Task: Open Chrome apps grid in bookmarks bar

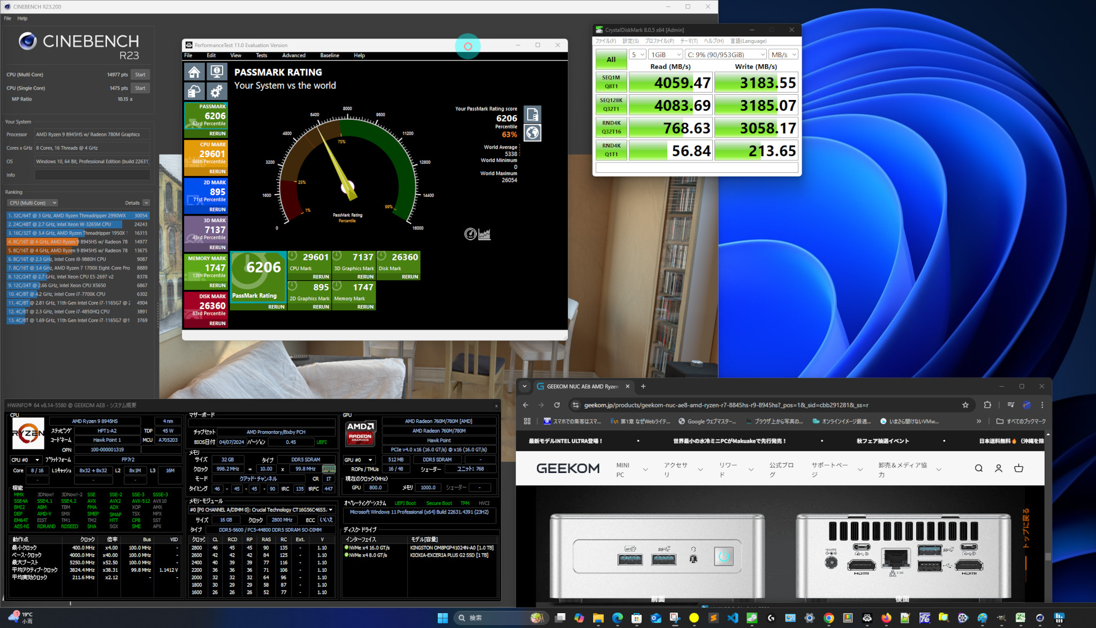Action: (x=527, y=421)
